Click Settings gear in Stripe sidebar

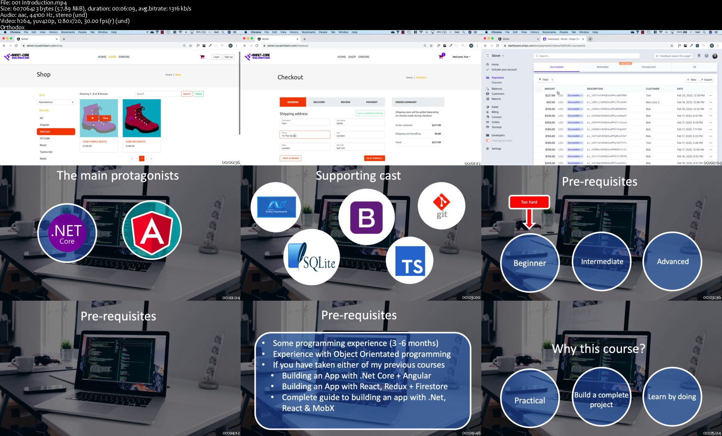[488, 149]
